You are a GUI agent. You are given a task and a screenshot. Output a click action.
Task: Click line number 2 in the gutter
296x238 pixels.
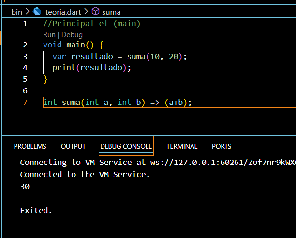(x=25, y=45)
